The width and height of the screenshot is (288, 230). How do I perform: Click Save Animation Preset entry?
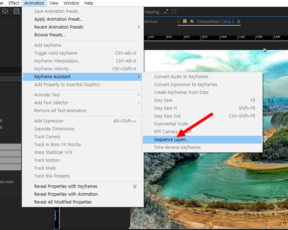click(83, 11)
